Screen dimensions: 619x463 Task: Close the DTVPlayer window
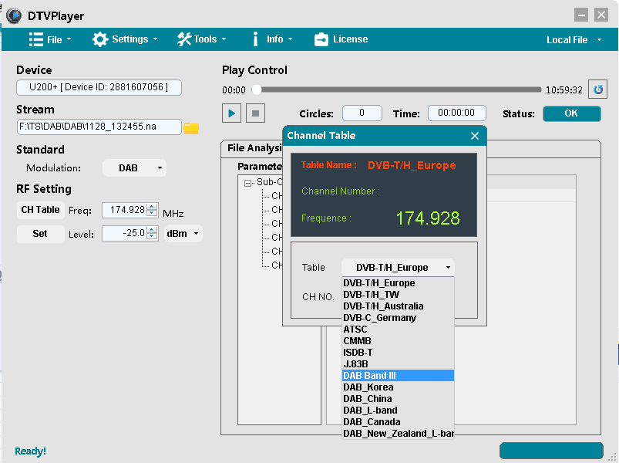601,15
